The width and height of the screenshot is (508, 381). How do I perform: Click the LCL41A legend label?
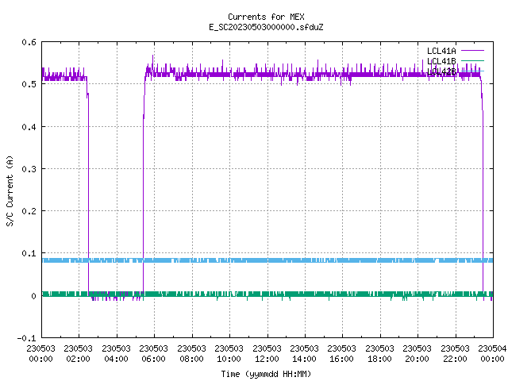point(441,51)
